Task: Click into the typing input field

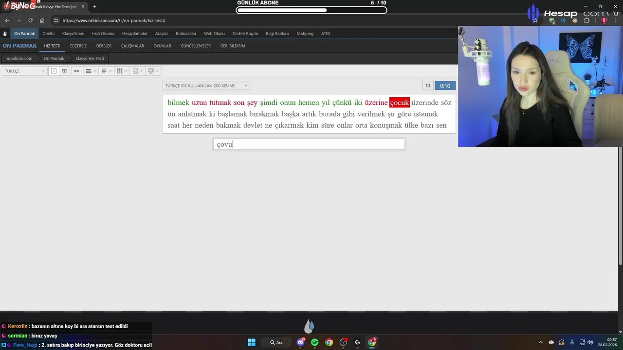Action: pyautogui.click(x=309, y=144)
